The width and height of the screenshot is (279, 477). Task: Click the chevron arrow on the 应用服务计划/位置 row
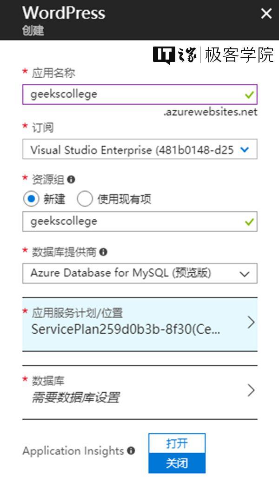(252, 323)
